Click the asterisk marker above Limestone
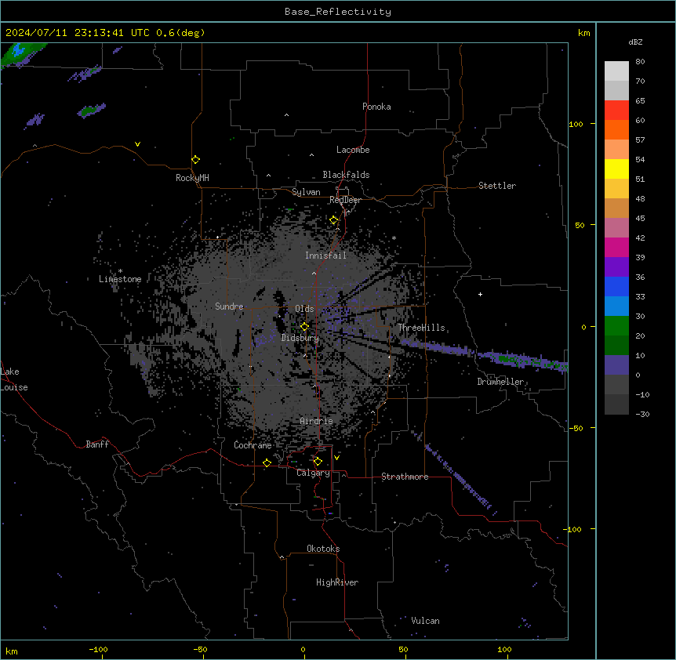Viewport: 676px width, 660px height. click(x=120, y=271)
